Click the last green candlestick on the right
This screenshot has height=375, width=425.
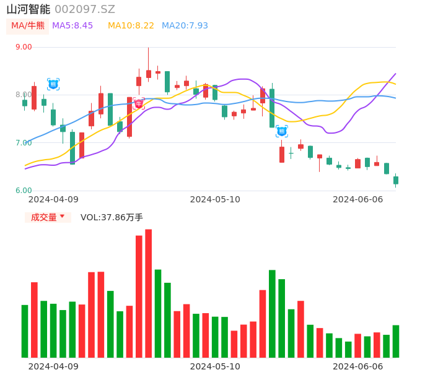(x=396, y=180)
